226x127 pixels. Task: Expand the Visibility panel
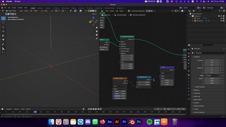coord(196,103)
